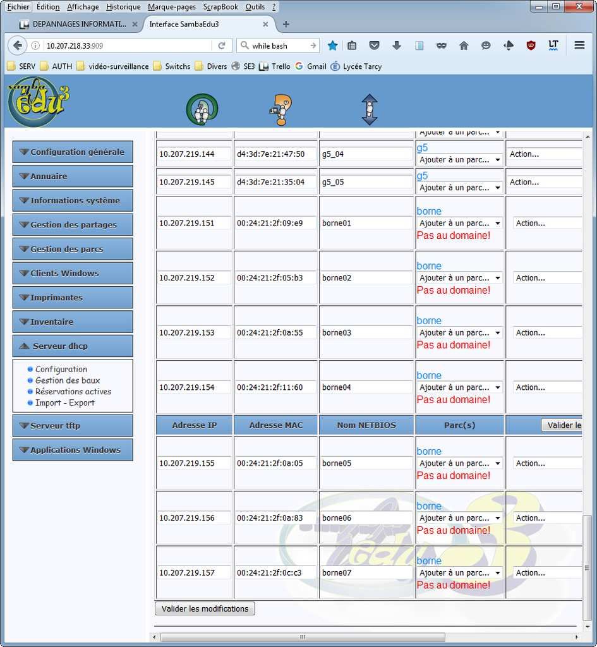The width and height of the screenshot is (597, 647).
Task: Open Ajouter à un parc dropdown for g5_04
Action: point(460,159)
